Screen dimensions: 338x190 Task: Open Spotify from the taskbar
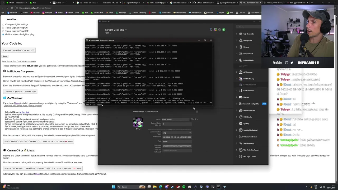184,187
